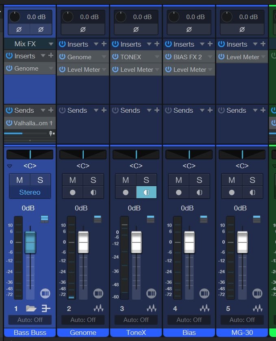
Task: Disable monitoring on ToneX channel
Action: coord(146,192)
